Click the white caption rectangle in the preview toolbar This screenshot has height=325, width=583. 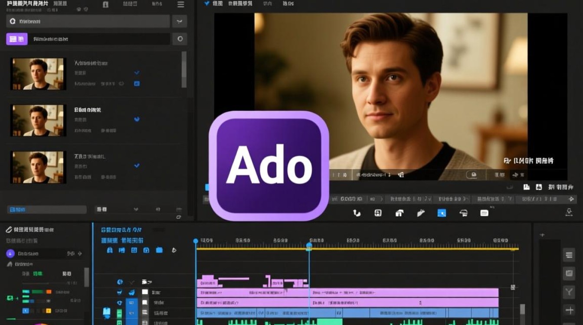click(x=484, y=213)
